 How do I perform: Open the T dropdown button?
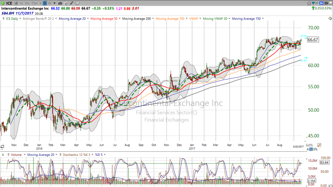(x=326, y=3)
